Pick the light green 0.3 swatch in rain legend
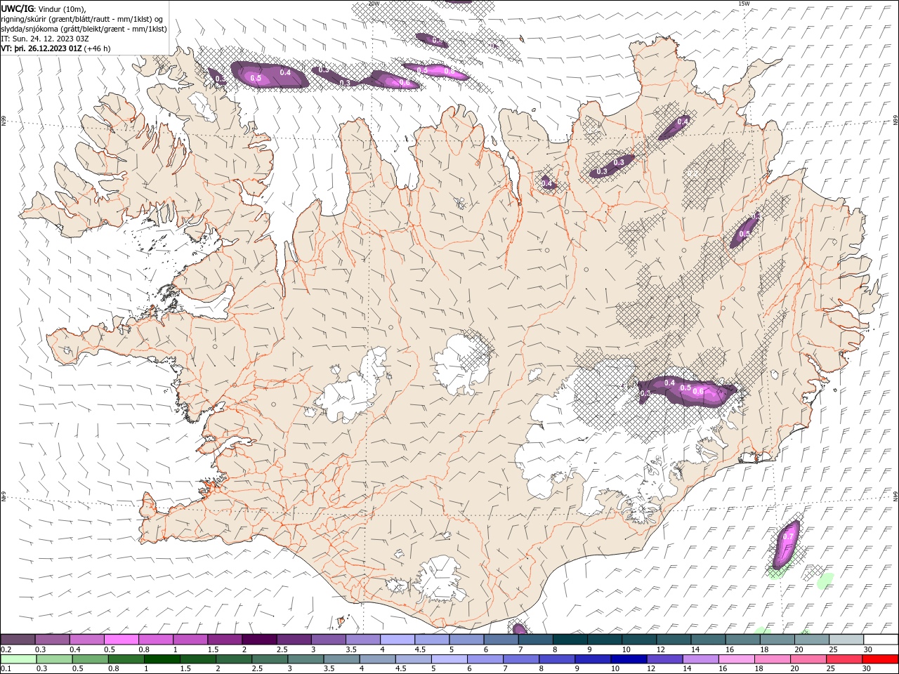This screenshot has height=674, width=899. click(54, 659)
